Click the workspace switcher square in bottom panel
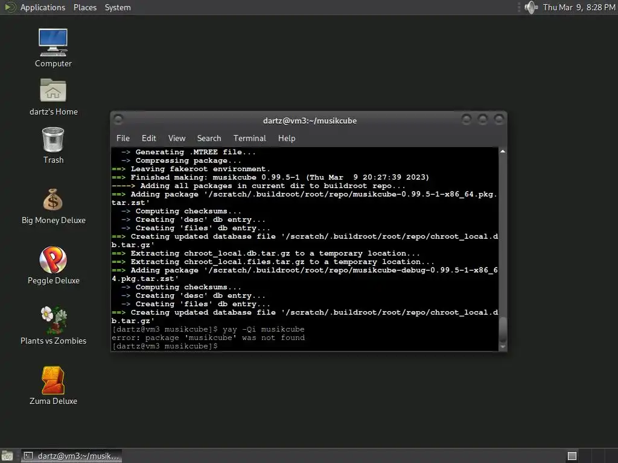The image size is (618, 463). pos(572,456)
